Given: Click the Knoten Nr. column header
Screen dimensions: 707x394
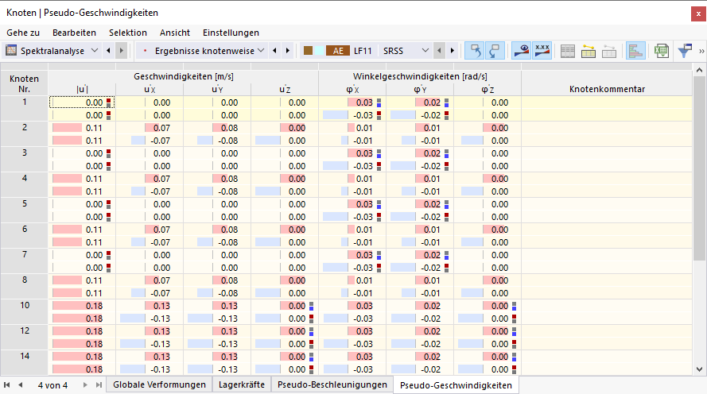Looking at the screenshot, I should coord(25,83).
